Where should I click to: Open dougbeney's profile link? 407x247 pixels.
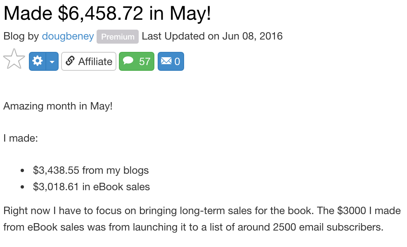(x=68, y=36)
